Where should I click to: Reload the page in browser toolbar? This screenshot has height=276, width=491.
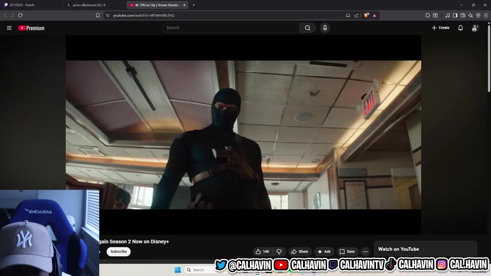[x=20, y=15]
